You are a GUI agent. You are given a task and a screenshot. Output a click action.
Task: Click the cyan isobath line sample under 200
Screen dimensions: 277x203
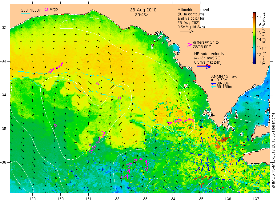pos(26,13)
